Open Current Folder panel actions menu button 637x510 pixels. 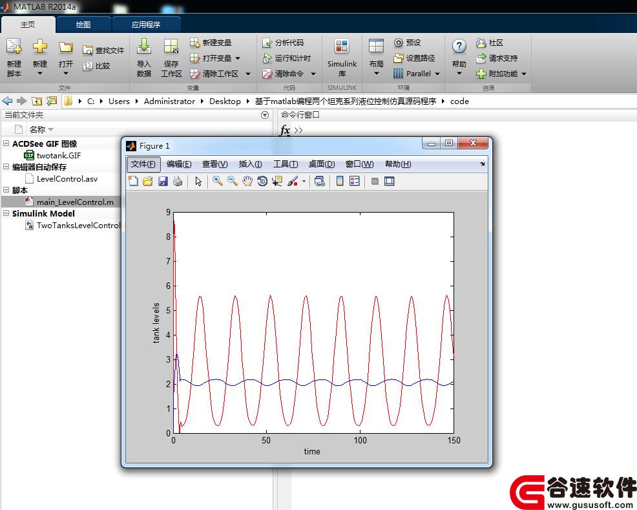(265, 115)
